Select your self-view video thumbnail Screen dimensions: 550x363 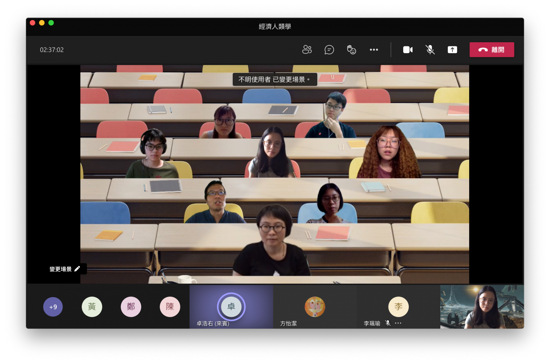pos(482,306)
